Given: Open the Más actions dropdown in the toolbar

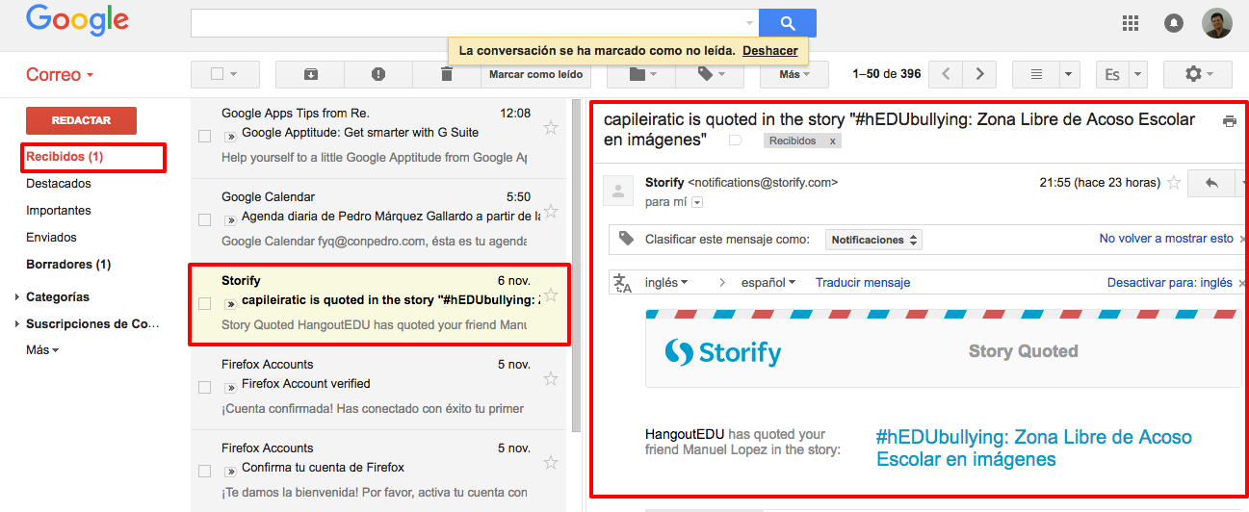Looking at the screenshot, I should (x=794, y=74).
